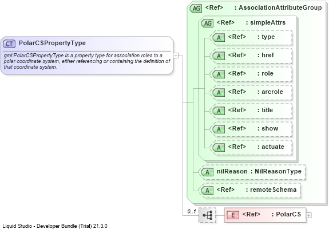Click the AG icon of AssociationAttributeGroup

coord(196,9)
